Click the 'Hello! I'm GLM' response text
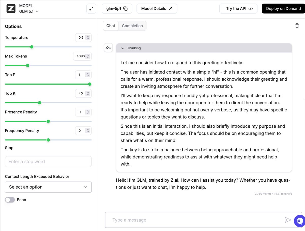The image size is (305, 231). [x=203, y=184]
